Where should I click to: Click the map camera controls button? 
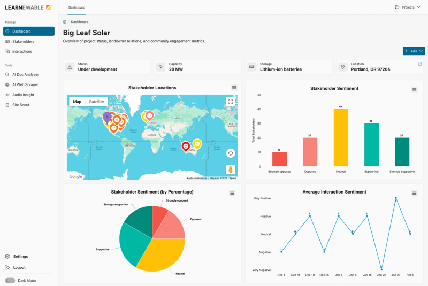231,153
